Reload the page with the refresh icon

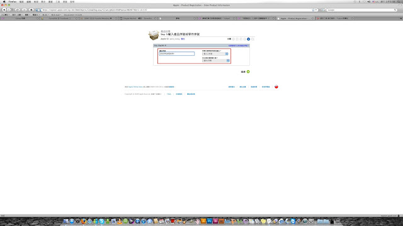click(18, 10)
